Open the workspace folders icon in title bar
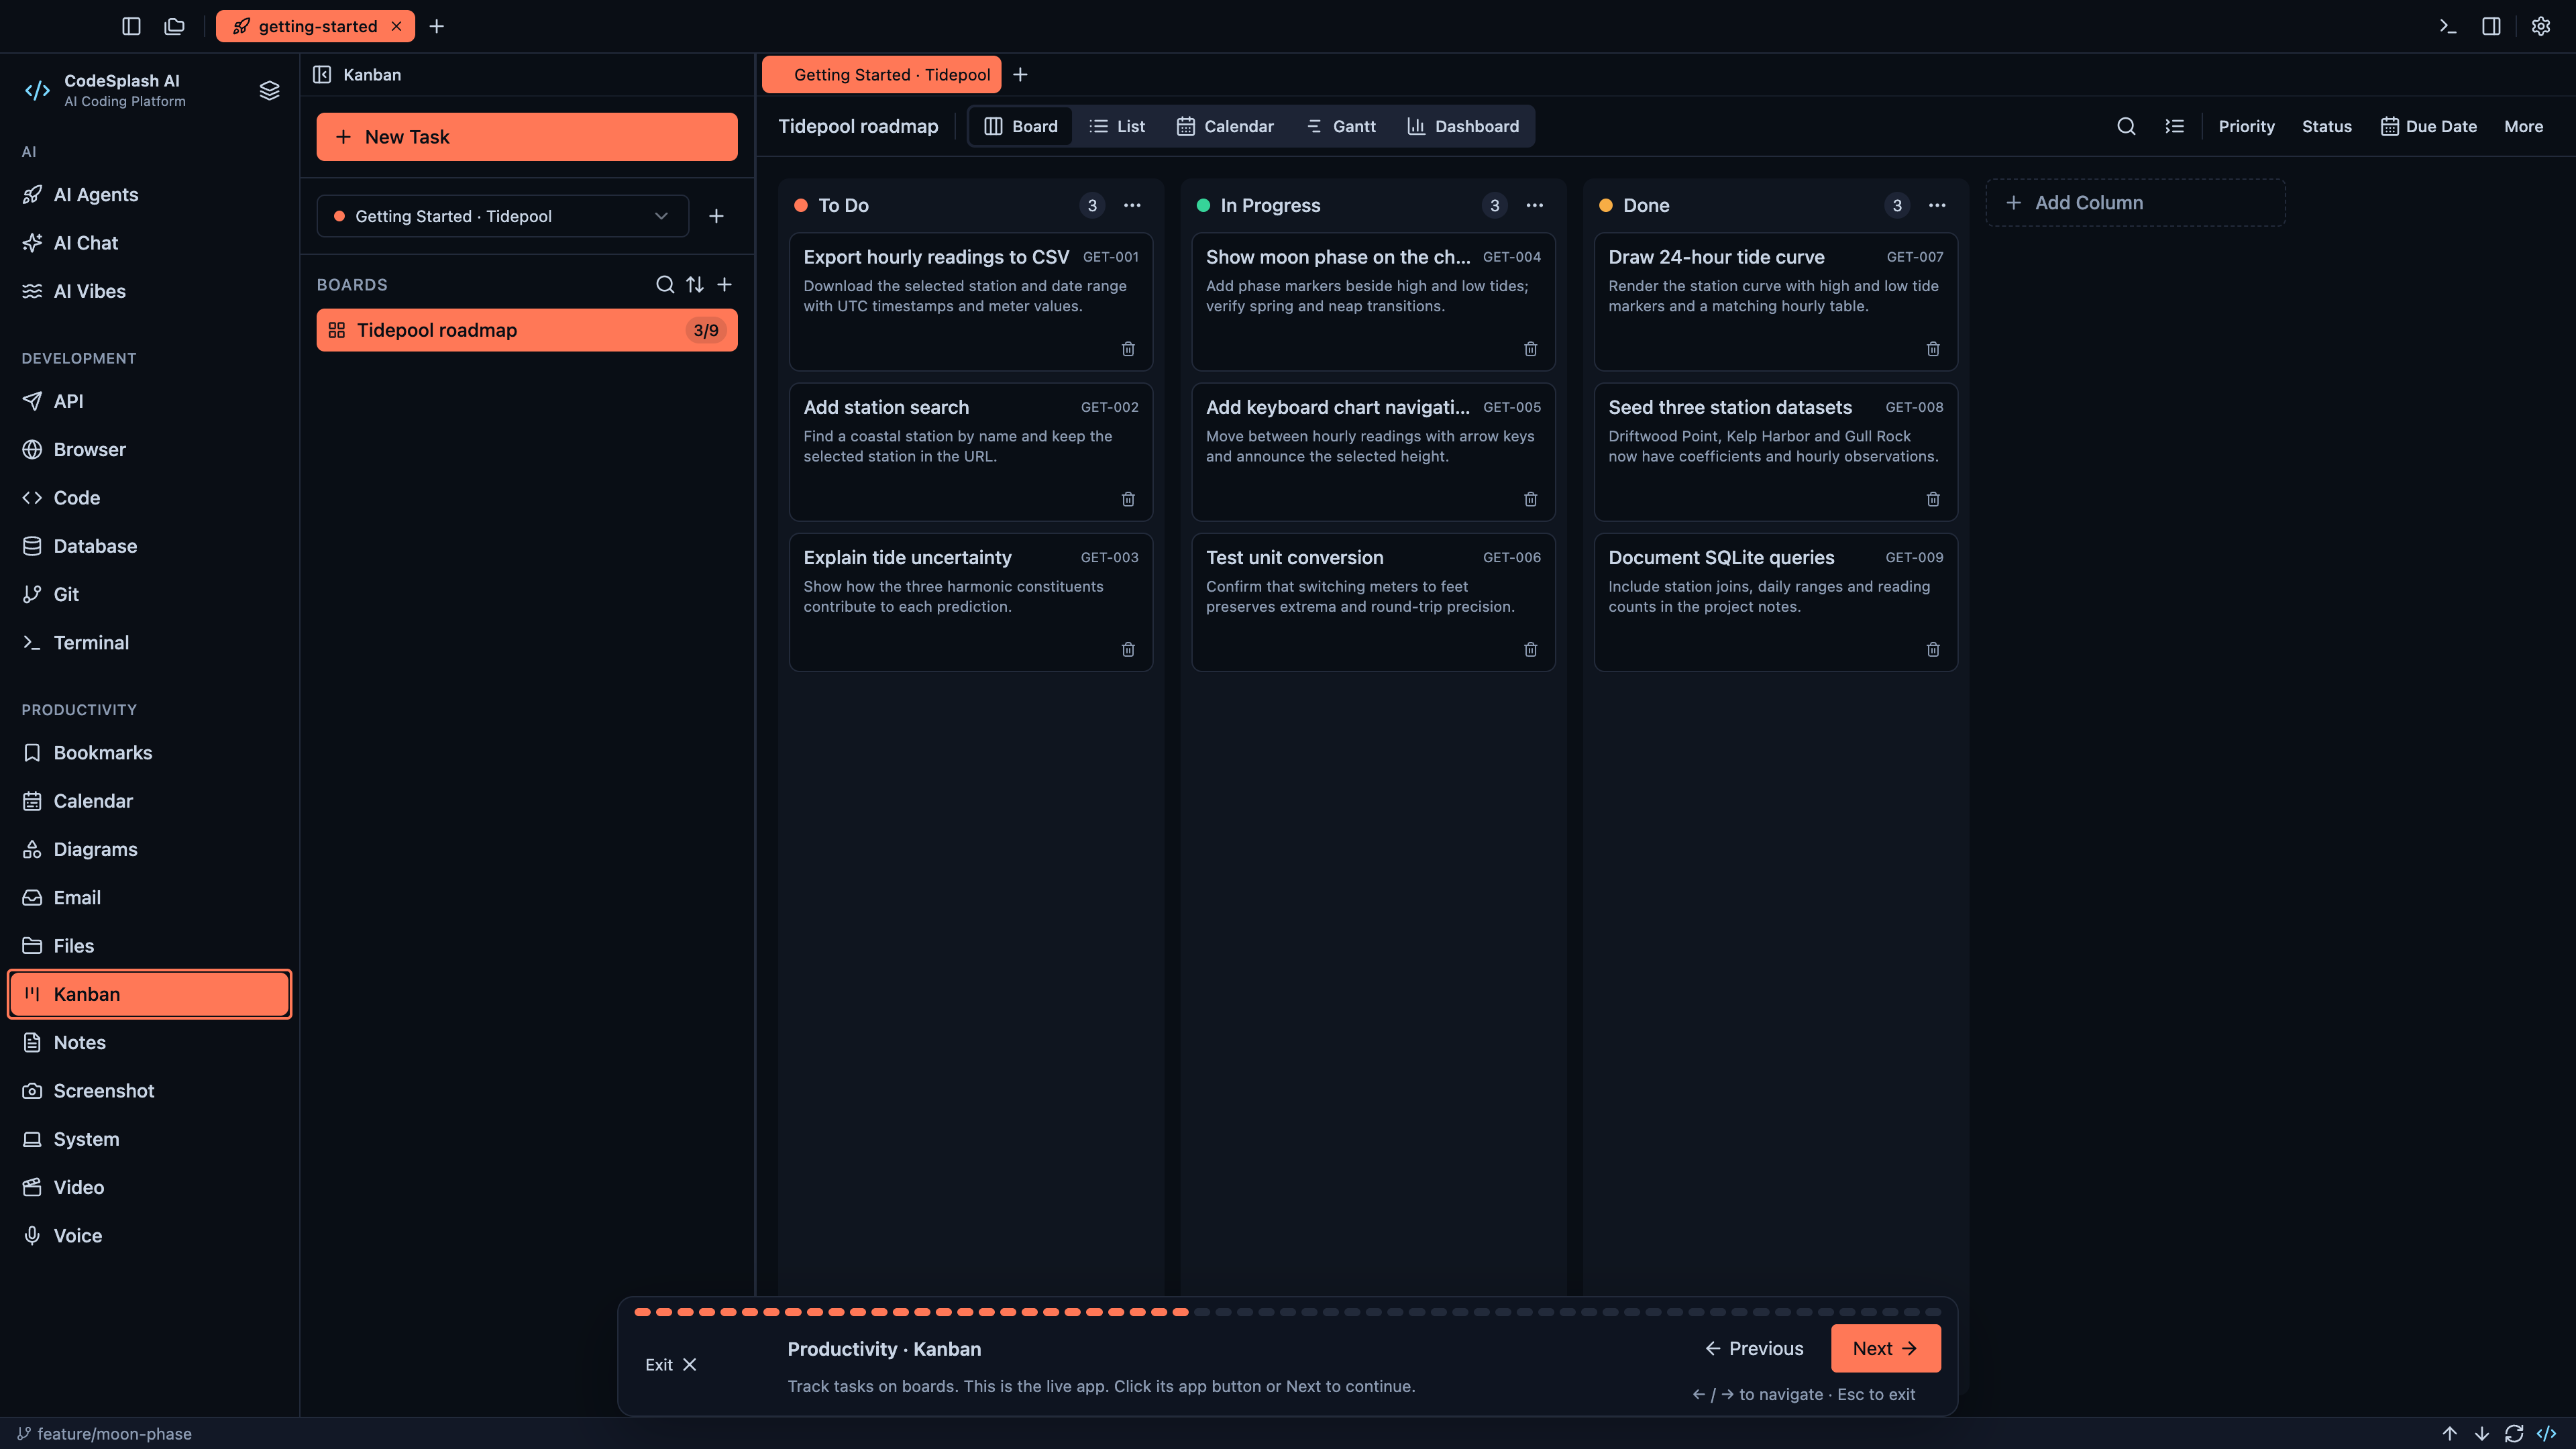This screenshot has width=2576, height=1449. click(x=174, y=26)
